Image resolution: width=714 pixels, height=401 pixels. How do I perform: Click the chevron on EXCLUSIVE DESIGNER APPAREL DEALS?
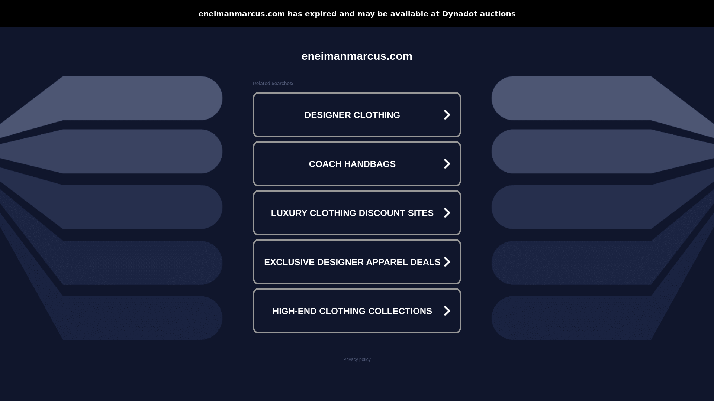(x=447, y=262)
